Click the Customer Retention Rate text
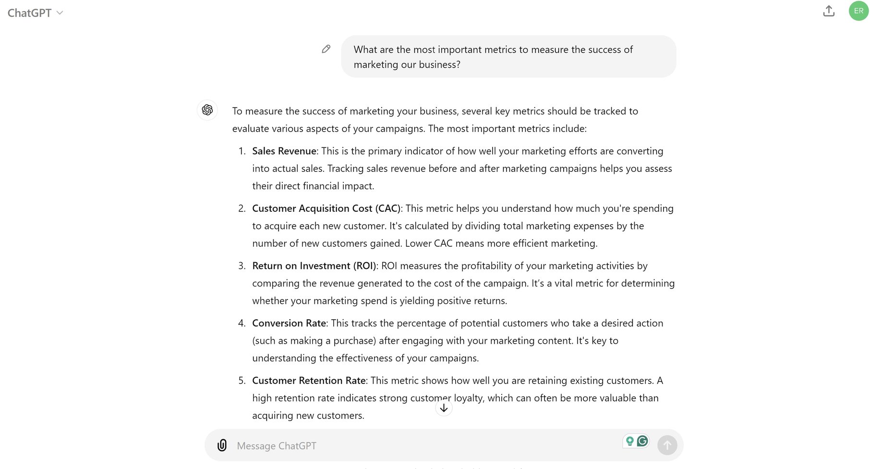This screenshot has width=870, height=469. coord(309,380)
